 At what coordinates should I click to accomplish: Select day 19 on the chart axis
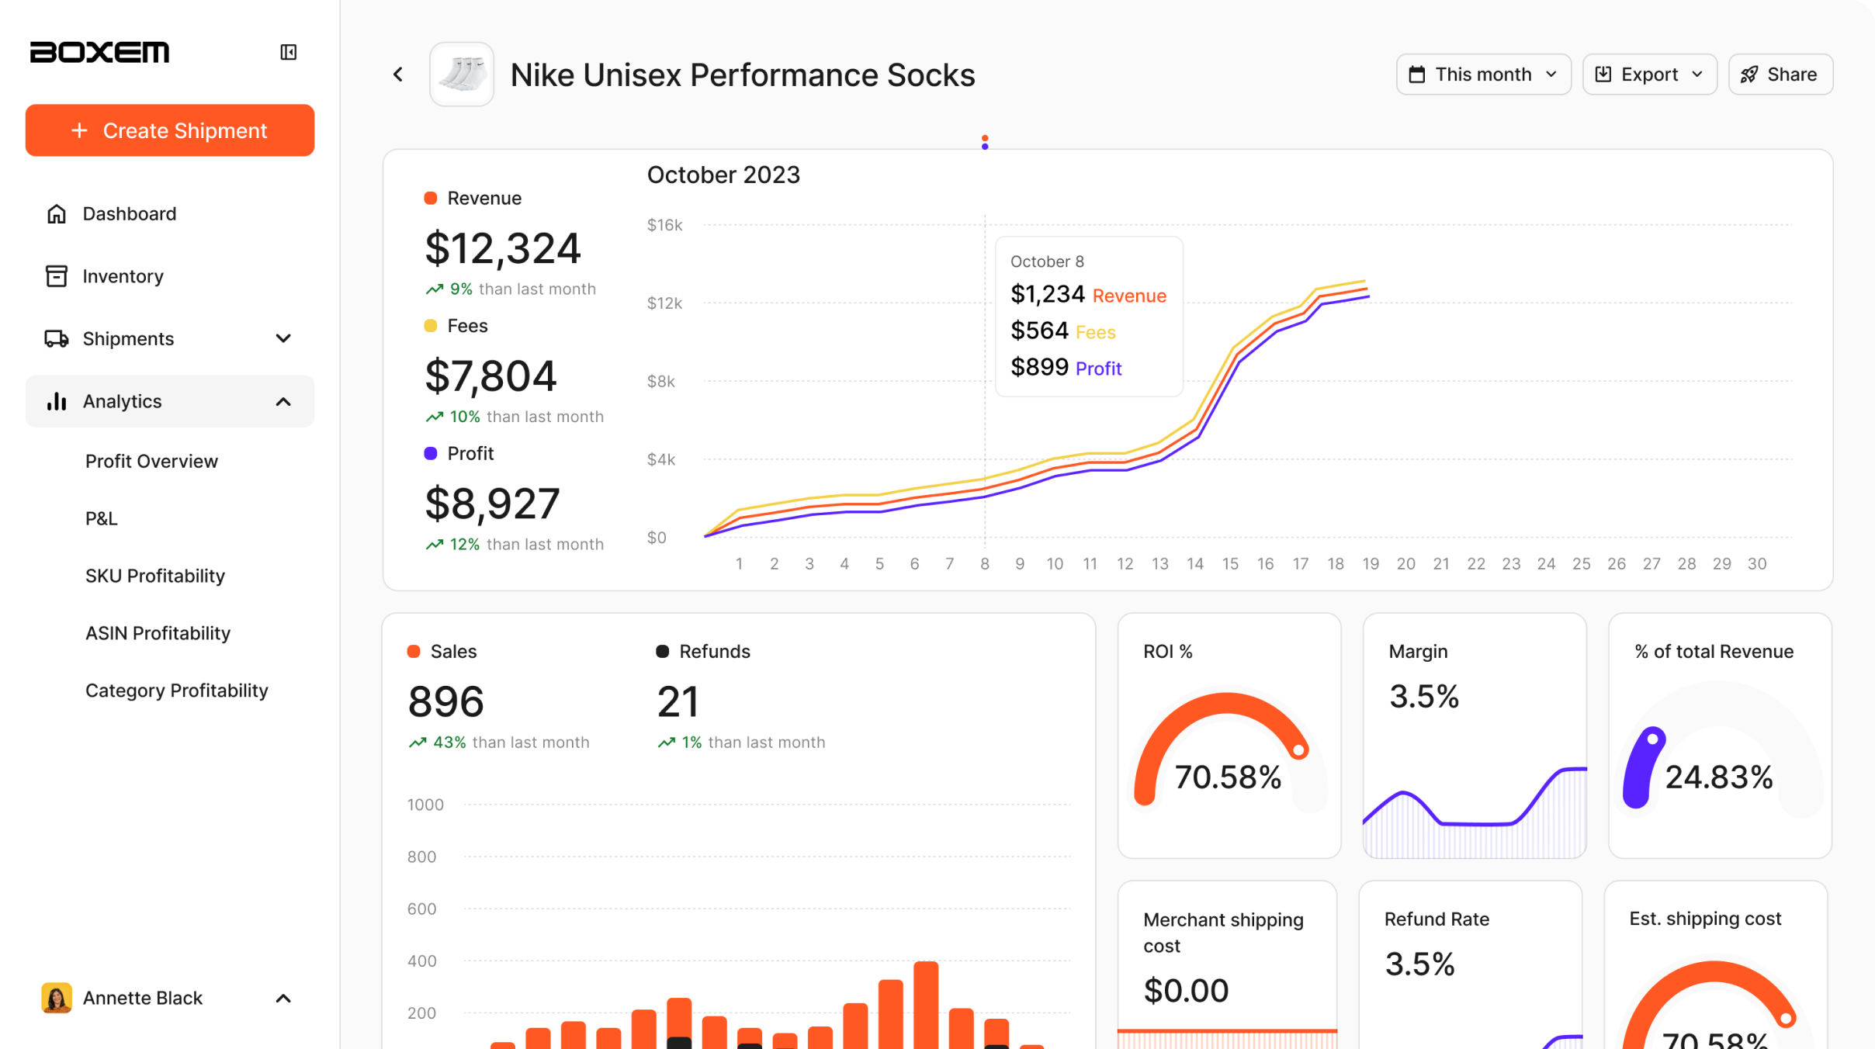click(x=1371, y=564)
